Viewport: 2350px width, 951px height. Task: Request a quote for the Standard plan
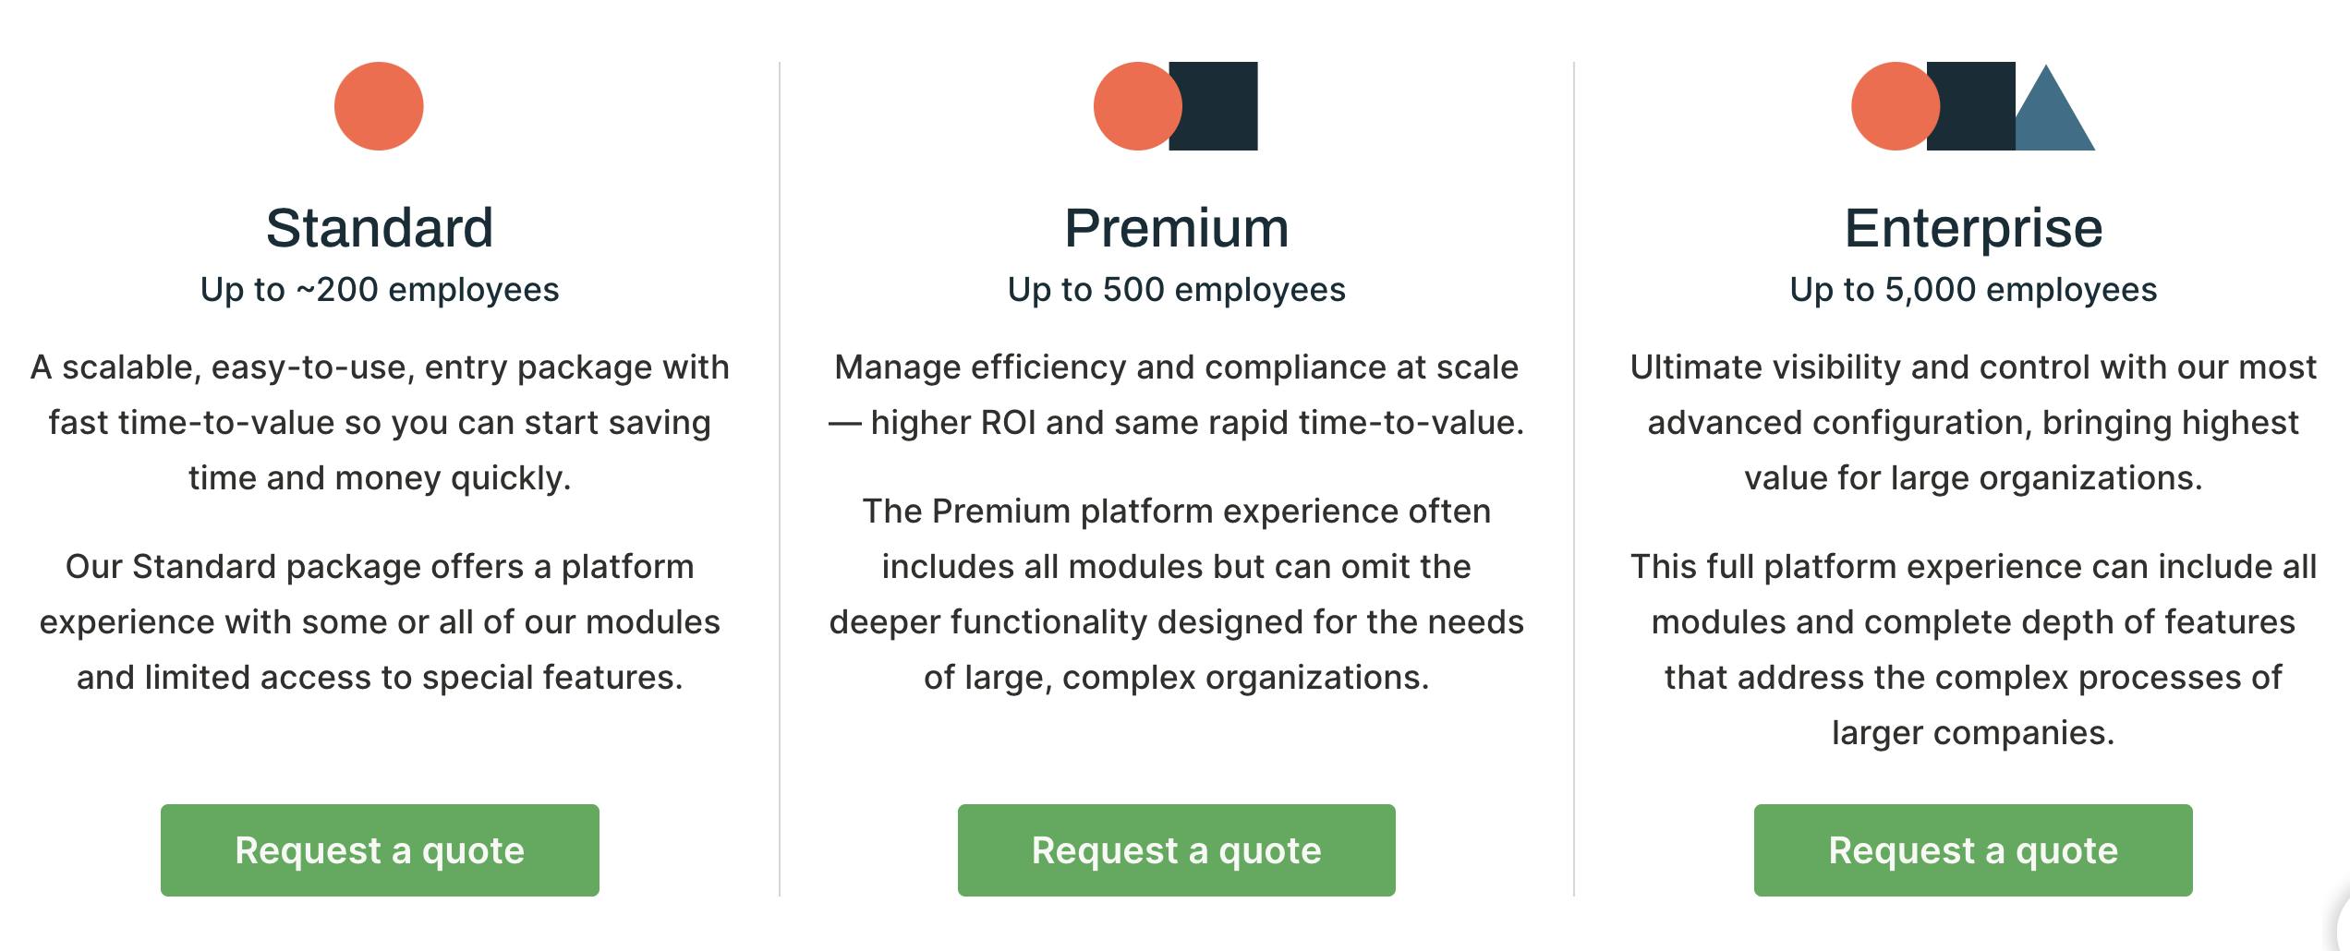pos(380,849)
